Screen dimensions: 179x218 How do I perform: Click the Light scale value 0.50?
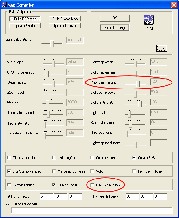tap(159, 112)
